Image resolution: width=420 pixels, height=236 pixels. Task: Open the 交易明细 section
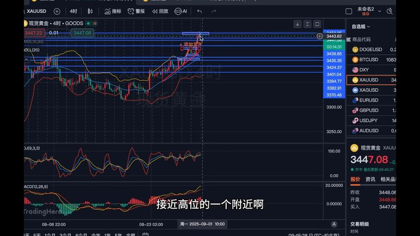(360, 224)
